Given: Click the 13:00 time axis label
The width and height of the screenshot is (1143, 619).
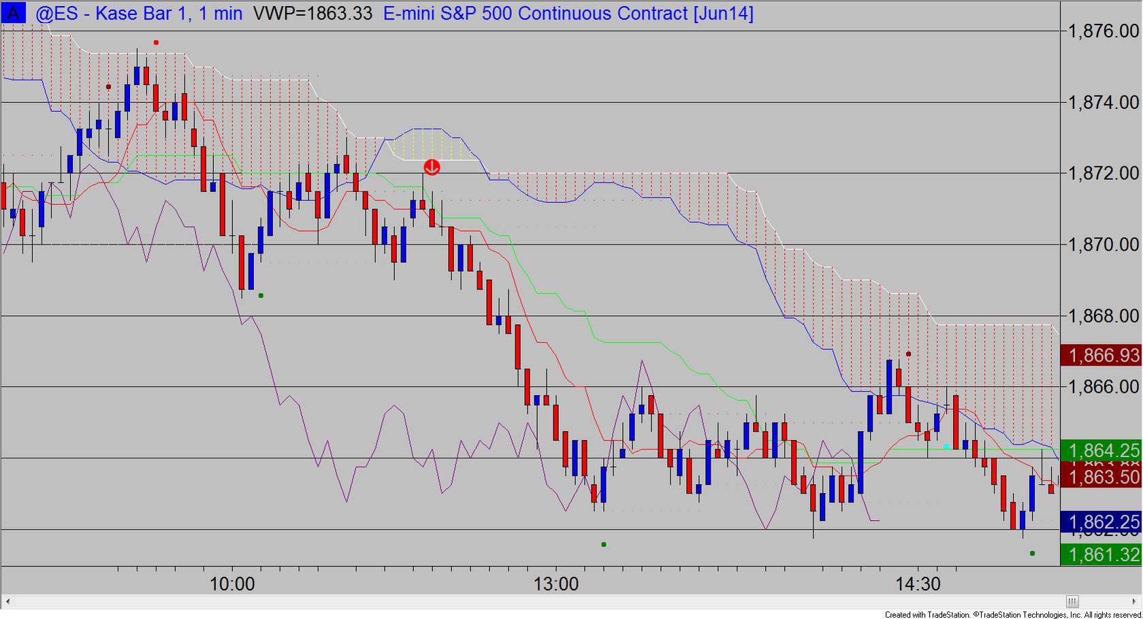Looking at the screenshot, I should point(556,584).
